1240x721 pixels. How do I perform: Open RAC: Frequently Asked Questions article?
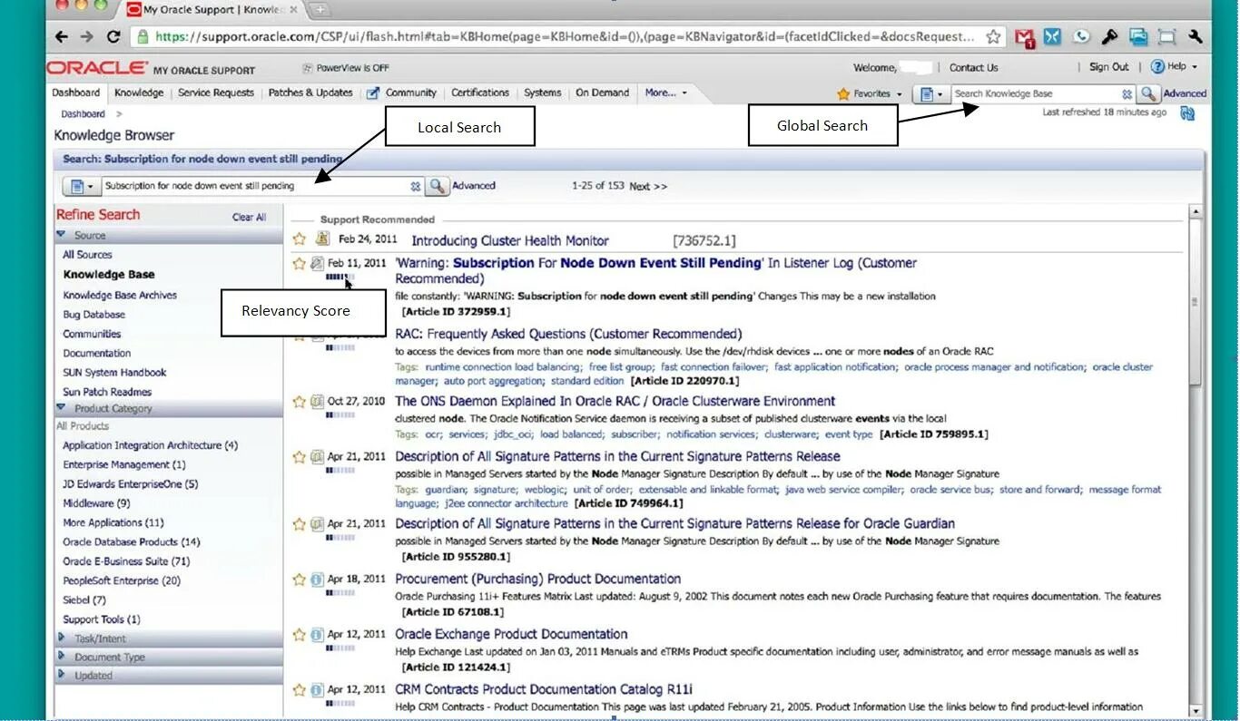coord(568,334)
